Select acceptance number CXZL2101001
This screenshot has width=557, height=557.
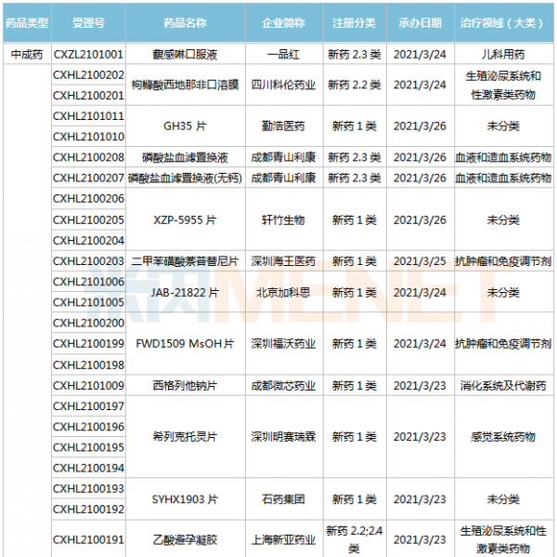point(88,55)
